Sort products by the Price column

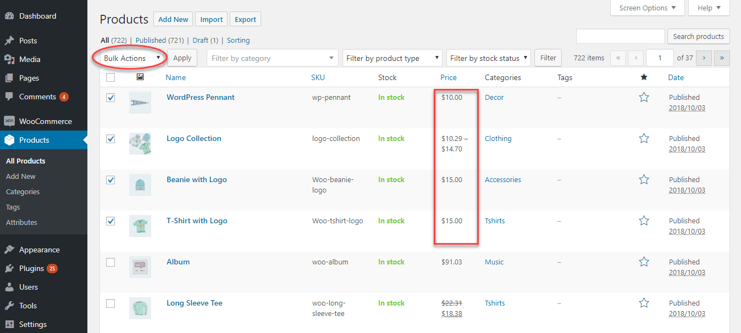(x=449, y=77)
